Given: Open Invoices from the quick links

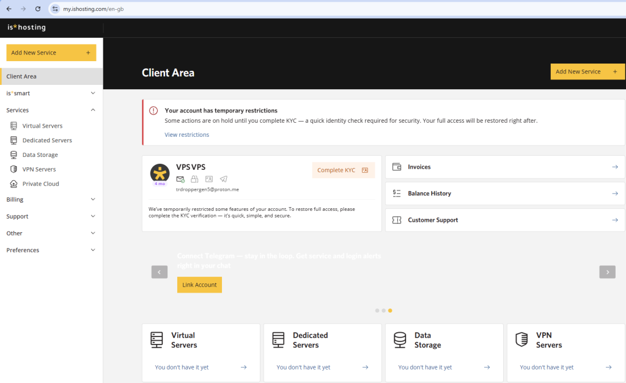Looking at the screenshot, I should (x=505, y=167).
